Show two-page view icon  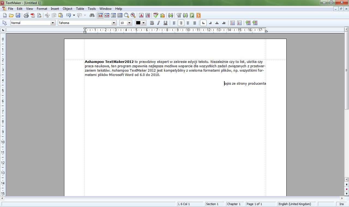[120, 16]
